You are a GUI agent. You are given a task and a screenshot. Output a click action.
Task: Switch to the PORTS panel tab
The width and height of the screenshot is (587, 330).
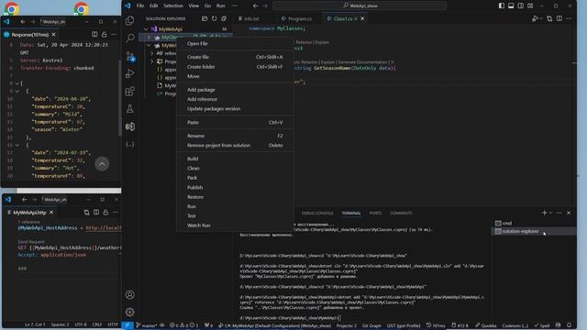point(375,213)
